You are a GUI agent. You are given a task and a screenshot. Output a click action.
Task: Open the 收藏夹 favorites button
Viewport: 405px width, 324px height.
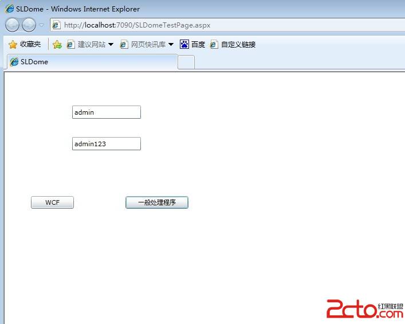click(25, 44)
